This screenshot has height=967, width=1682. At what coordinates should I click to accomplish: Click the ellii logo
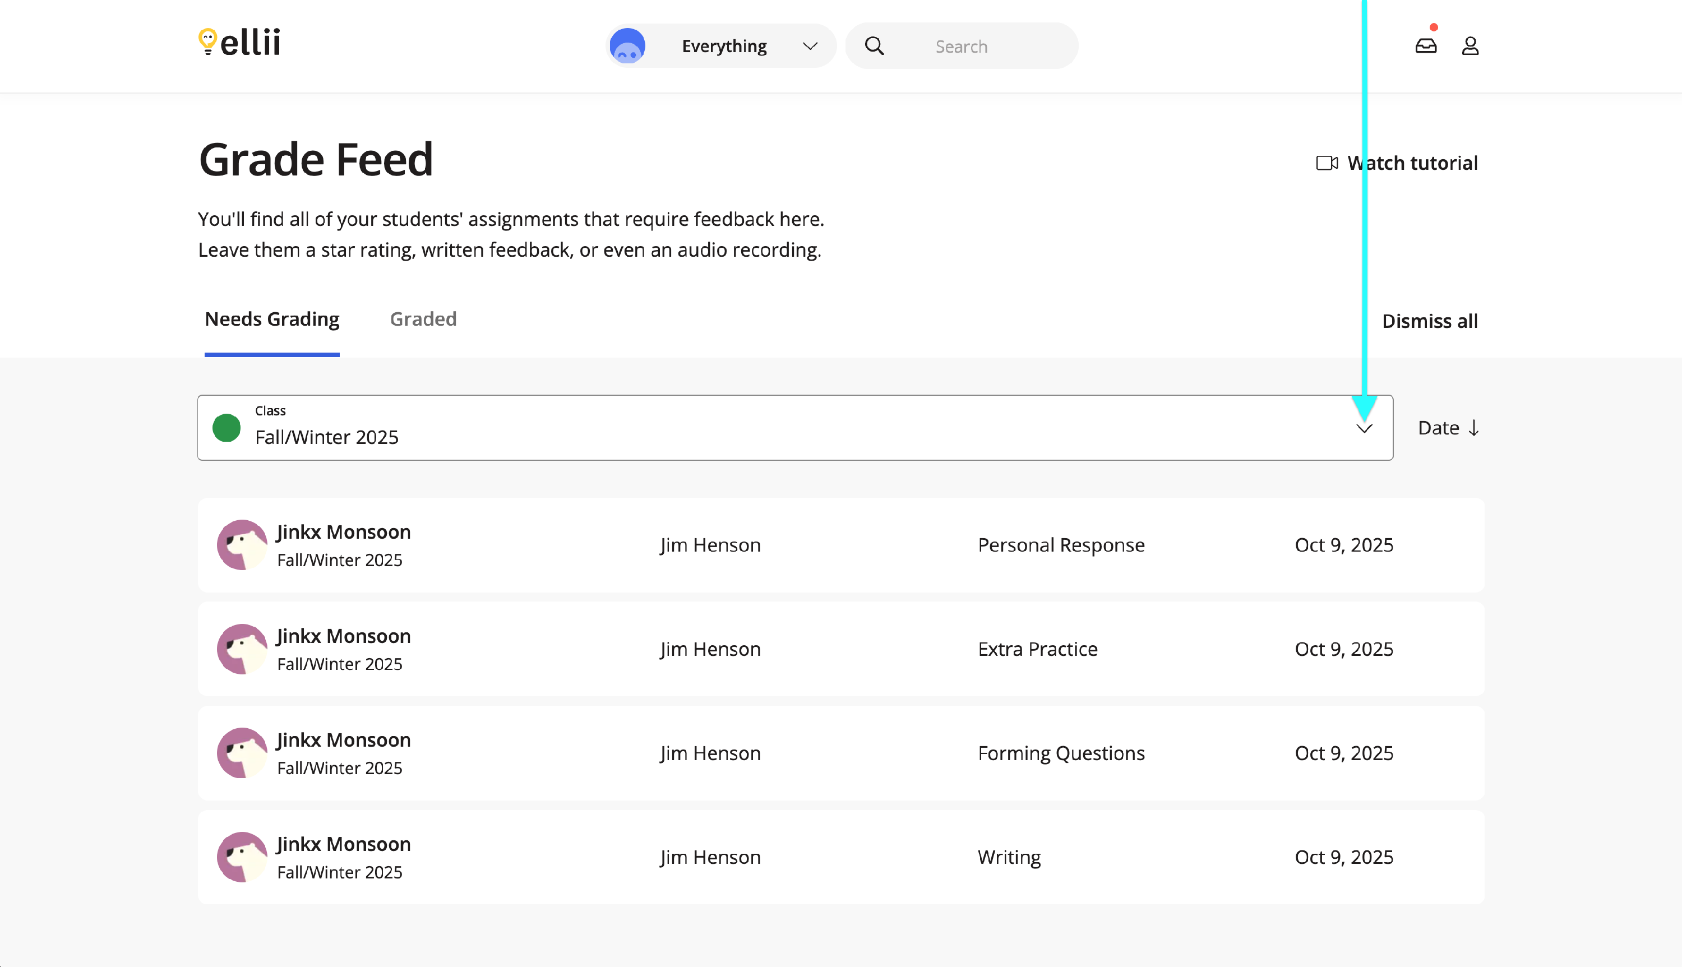coord(240,43)
